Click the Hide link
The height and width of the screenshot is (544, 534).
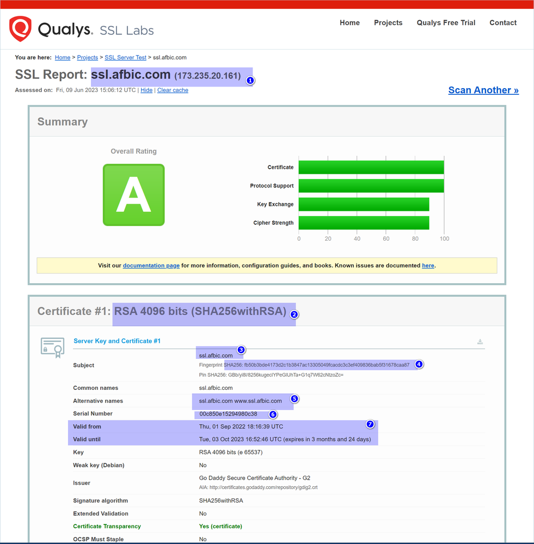[x=146, y=90]
